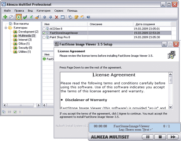Tick the ACDSee 8 checkbox
This screenshot has height=141, width=181.
(x=44, y=29)
